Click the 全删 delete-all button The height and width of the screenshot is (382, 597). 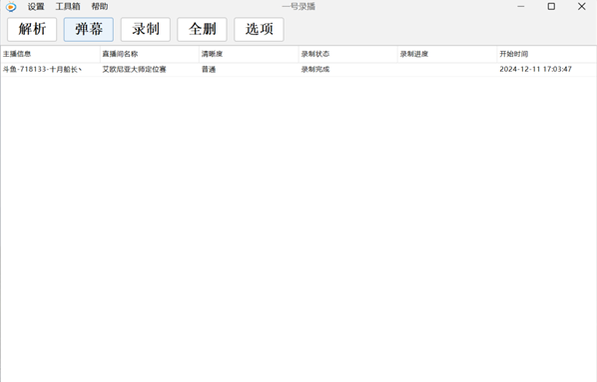coord(203,29)
